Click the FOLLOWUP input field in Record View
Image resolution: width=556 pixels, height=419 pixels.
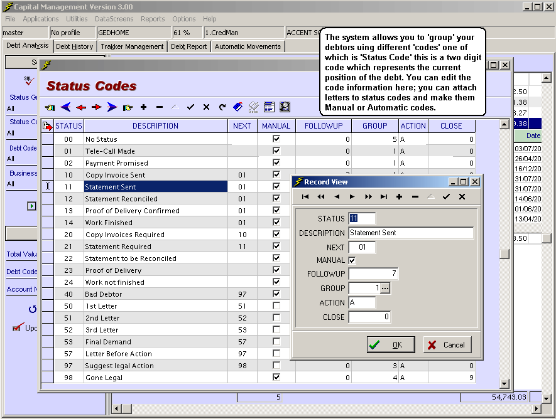point(373,273)
